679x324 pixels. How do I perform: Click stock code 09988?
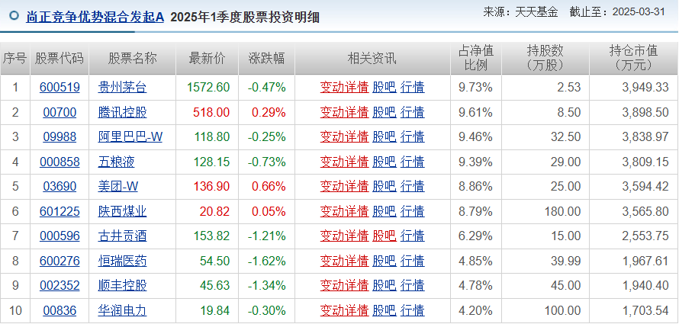(x=60, y=137)
